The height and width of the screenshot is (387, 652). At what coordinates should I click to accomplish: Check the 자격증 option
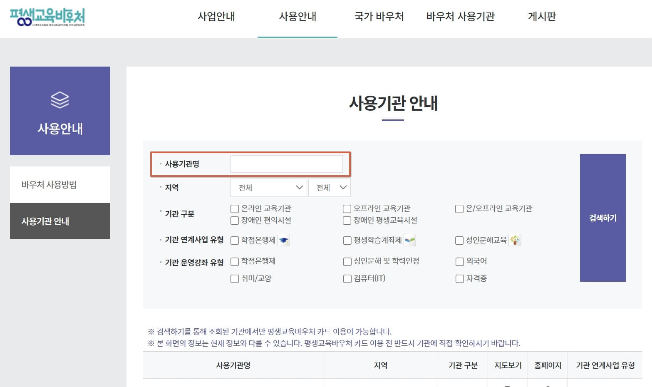[459, 279]
